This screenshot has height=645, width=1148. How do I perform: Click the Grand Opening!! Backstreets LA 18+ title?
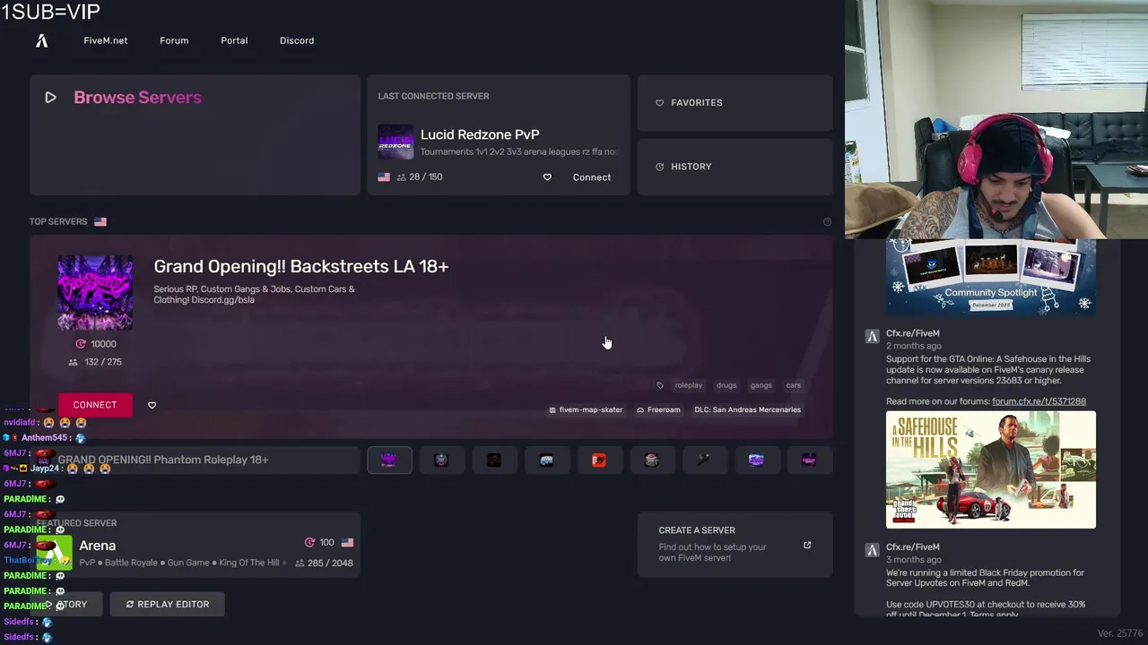(301, 266)
